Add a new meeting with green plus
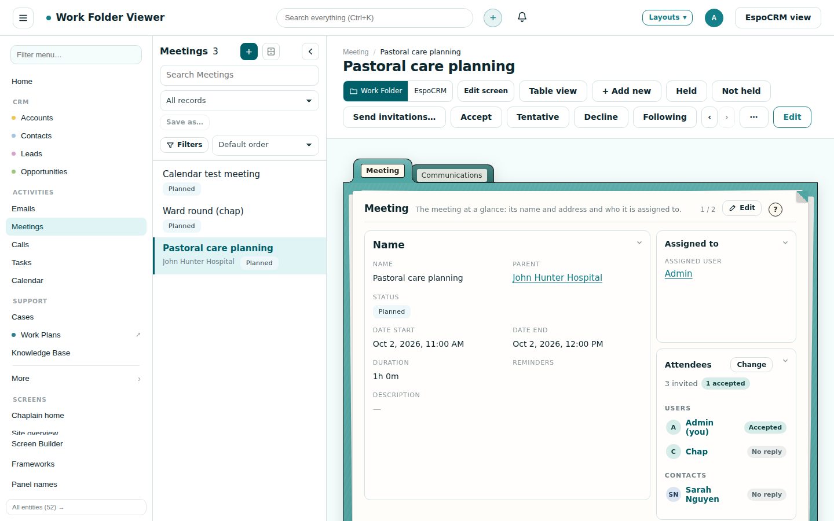Screen dimensions: 834x521 249,52
